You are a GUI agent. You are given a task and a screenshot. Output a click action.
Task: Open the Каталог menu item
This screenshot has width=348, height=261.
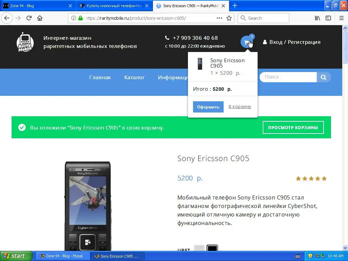[x=134, y=77]
